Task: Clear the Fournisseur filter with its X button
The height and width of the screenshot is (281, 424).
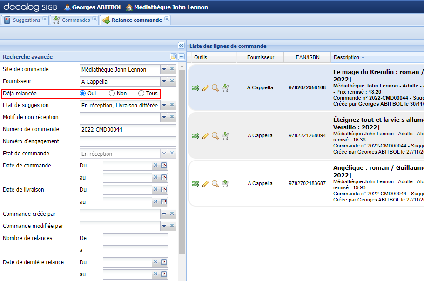Action: 172,81
